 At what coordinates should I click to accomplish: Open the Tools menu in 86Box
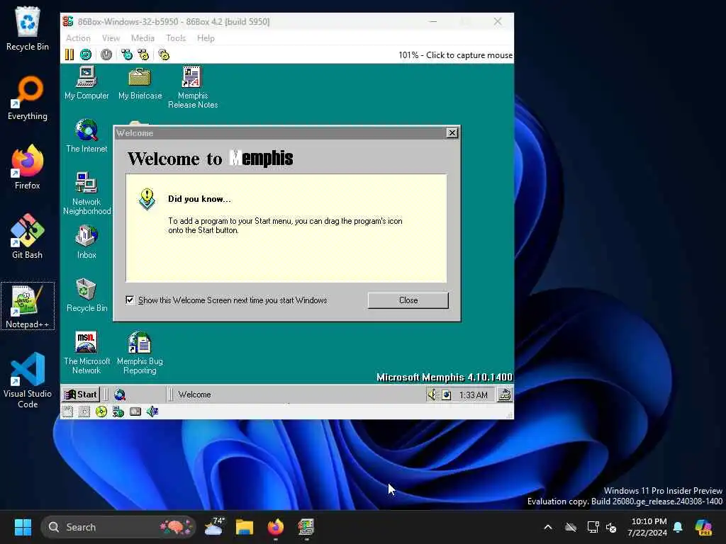pos(176,38)
